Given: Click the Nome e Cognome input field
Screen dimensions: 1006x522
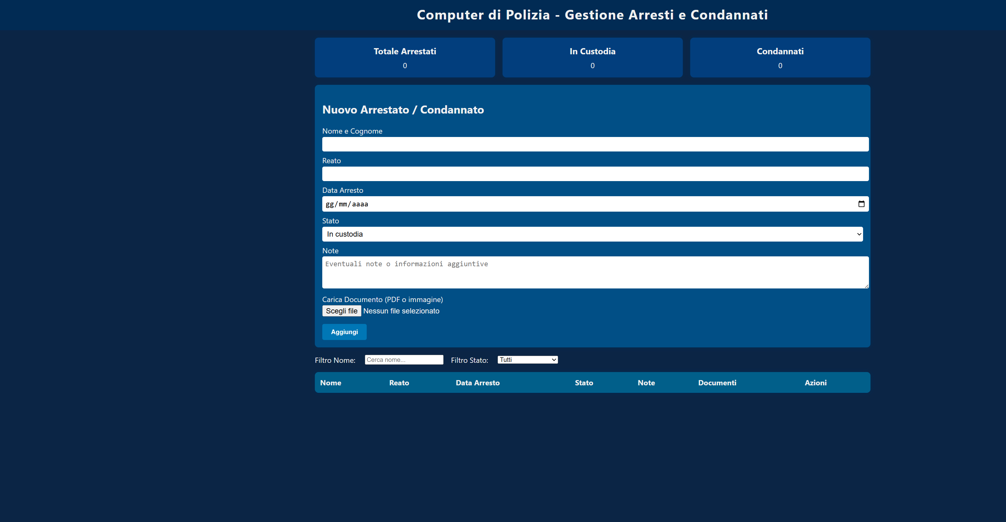Looking at the screenshot, I should point(595,144).
